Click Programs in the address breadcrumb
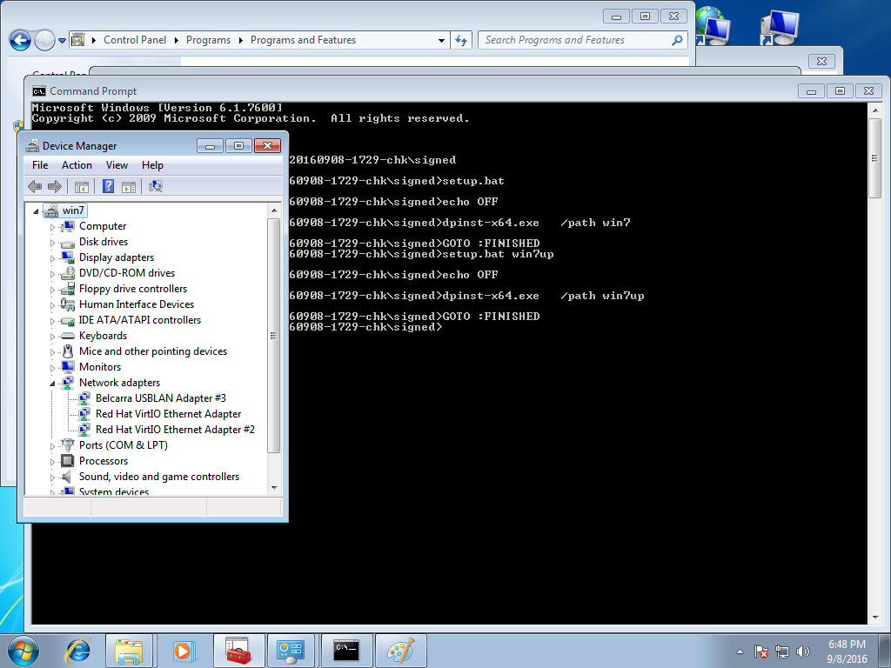 point(208,40)
